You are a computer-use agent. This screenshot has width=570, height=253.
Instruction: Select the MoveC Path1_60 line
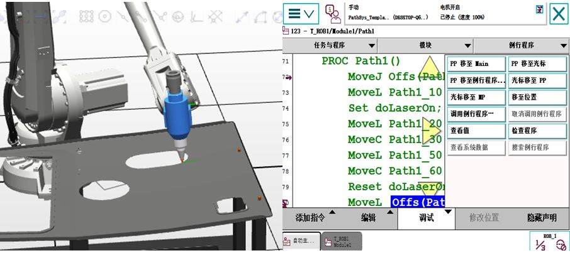point(394,171)
